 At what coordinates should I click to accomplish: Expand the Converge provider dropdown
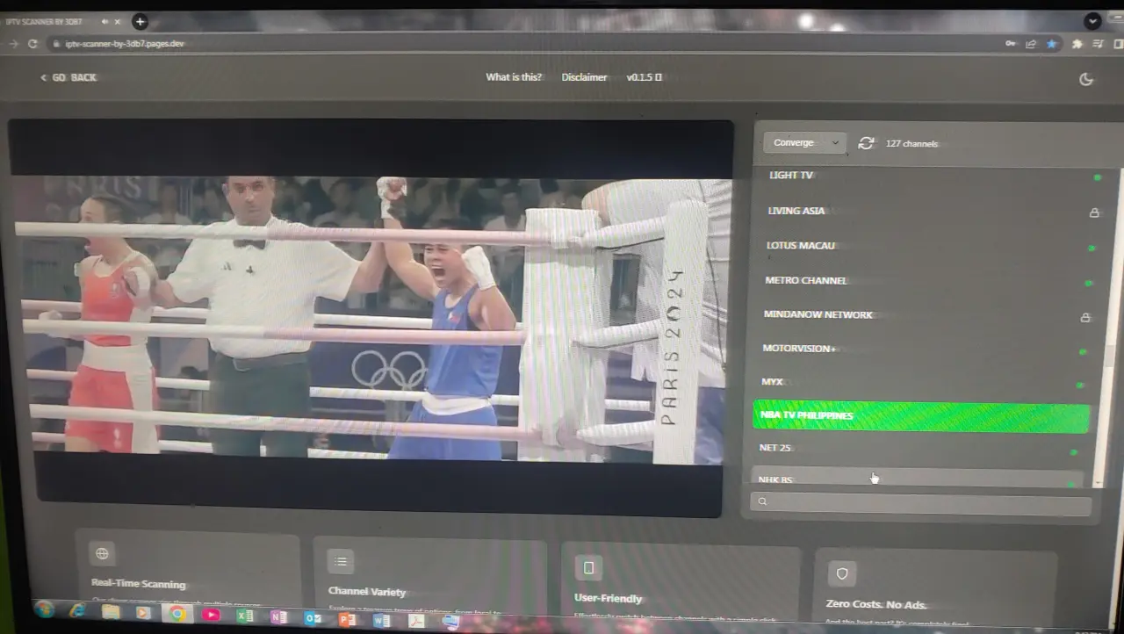[804, 142]
